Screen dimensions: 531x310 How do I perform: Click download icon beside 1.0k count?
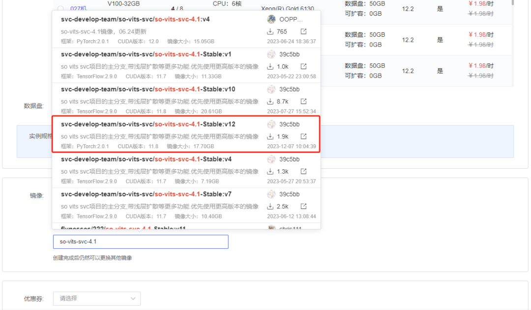(270, 67)
